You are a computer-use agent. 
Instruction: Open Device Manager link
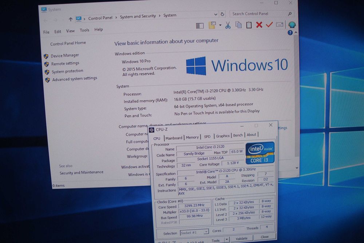click(x=65, y=55)
